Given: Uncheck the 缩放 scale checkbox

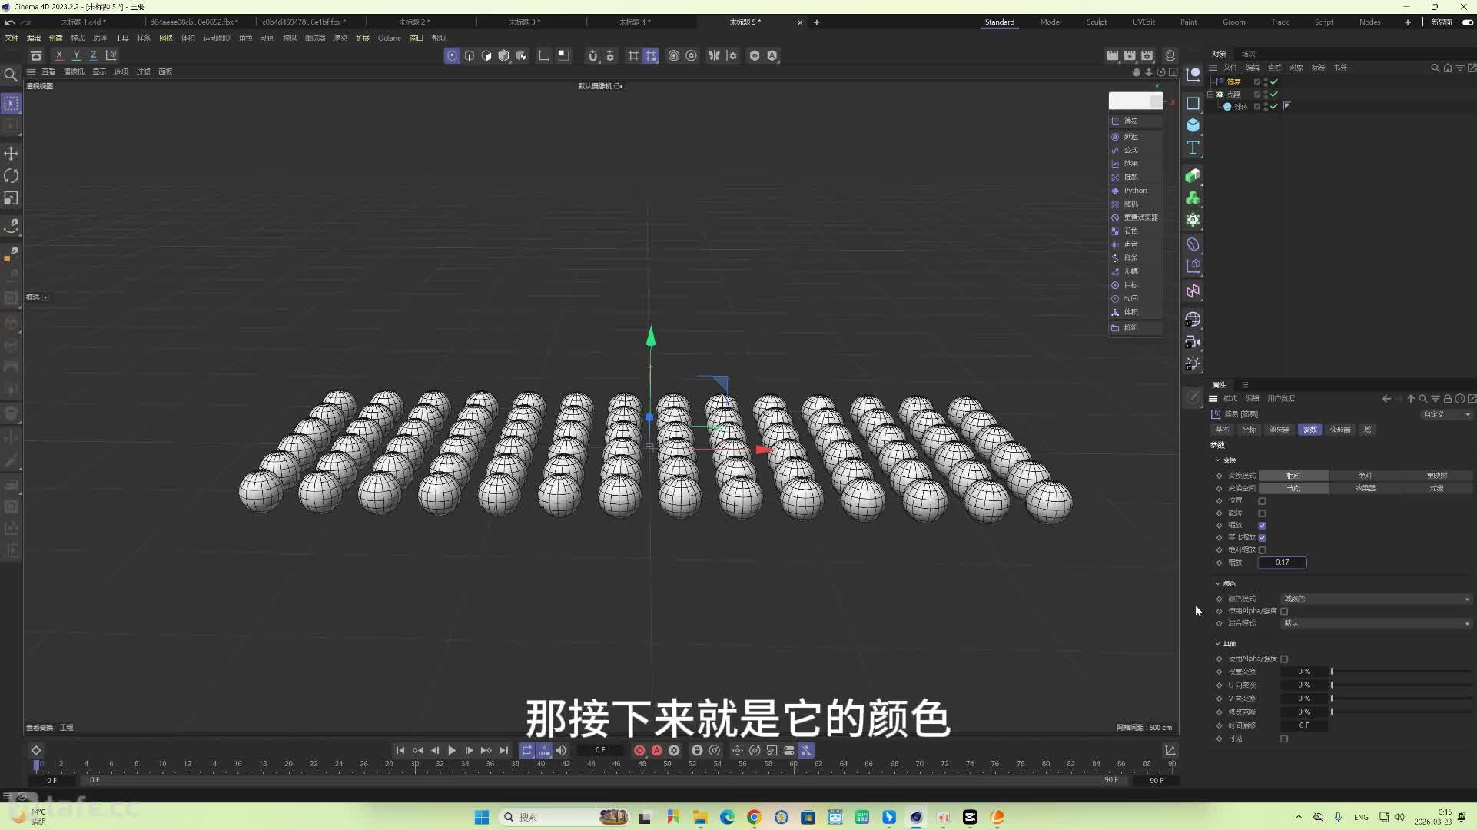Looking at the screenshot, I should point(1262,526).
